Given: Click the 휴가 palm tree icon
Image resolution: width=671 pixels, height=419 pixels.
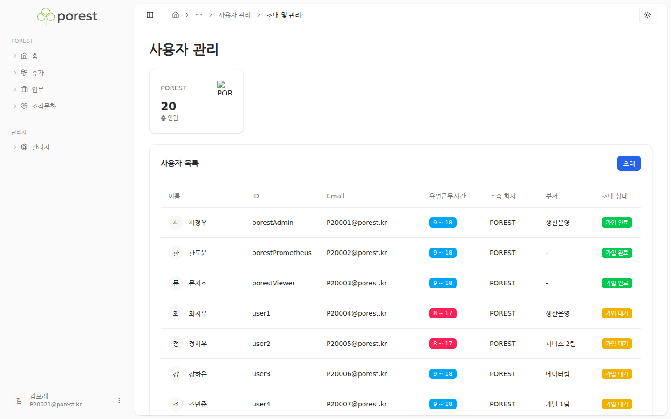Looking at the screenshot, I should tap(24, 73).
